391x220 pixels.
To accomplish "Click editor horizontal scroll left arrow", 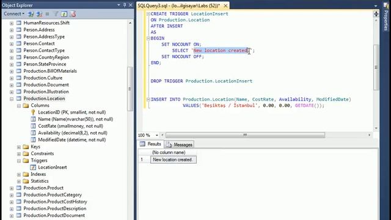I will pos(163,135).
